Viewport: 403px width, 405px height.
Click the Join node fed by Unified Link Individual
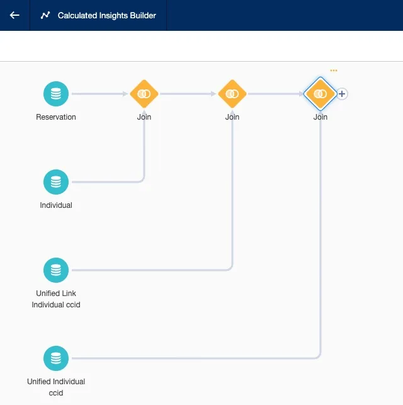(232, 94)
